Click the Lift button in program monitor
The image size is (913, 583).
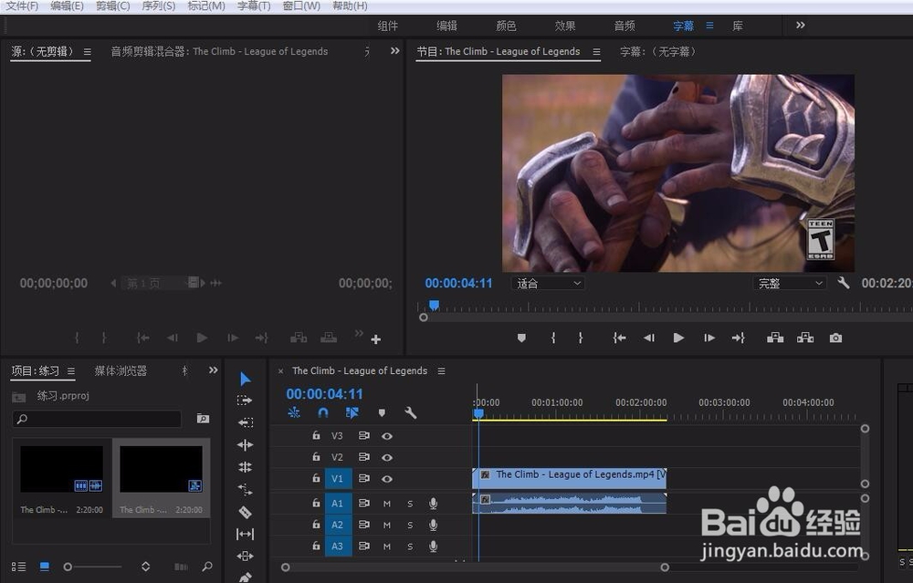775,338
